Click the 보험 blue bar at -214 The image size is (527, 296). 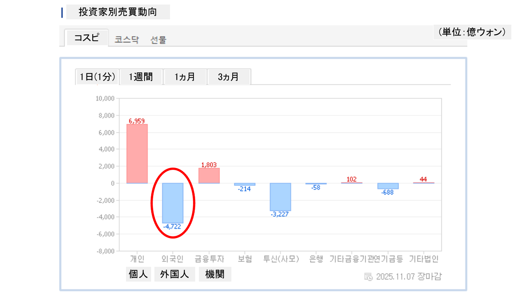245,184
